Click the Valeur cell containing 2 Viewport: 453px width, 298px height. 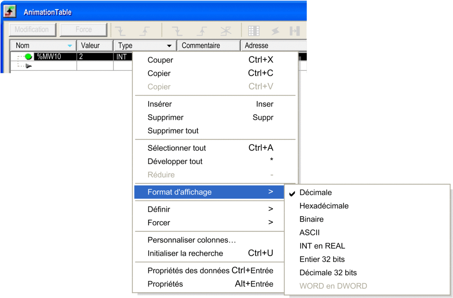(94, 57)
